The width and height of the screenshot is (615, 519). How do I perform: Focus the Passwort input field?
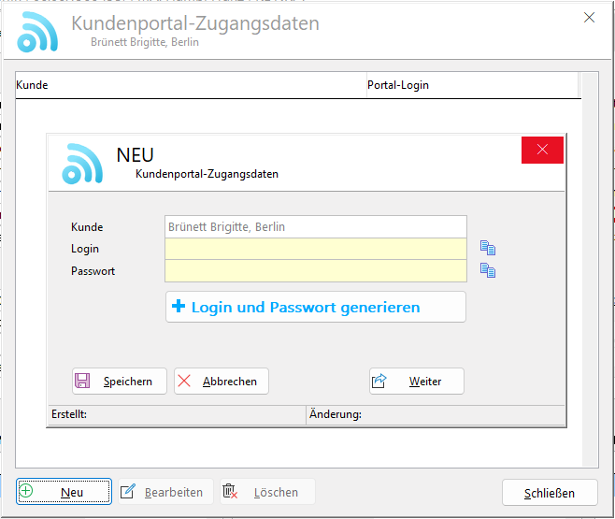tap(315, 271)
